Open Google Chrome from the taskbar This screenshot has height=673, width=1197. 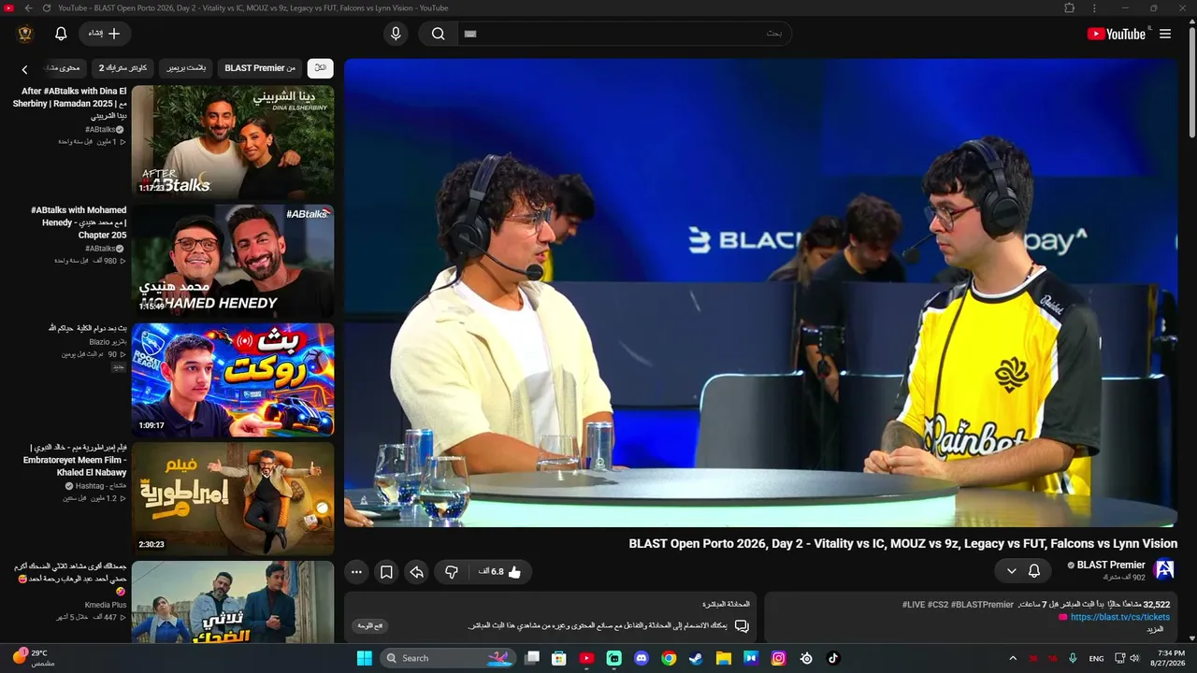point(669,658)
